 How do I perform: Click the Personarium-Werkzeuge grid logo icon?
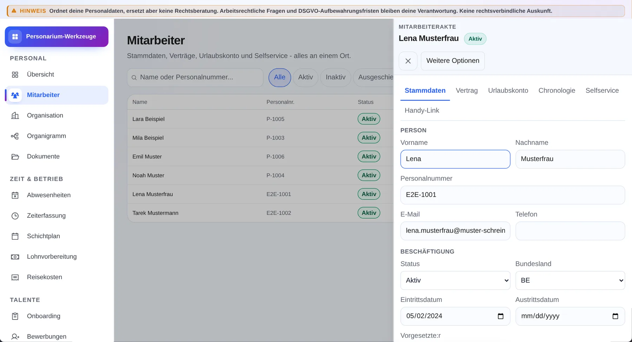tap(15, 37)
